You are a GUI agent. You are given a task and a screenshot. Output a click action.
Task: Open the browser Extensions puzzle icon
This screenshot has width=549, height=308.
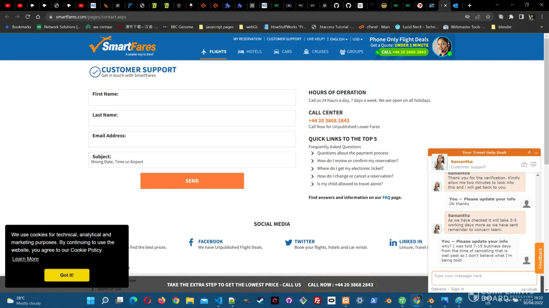tap(511, 17)
